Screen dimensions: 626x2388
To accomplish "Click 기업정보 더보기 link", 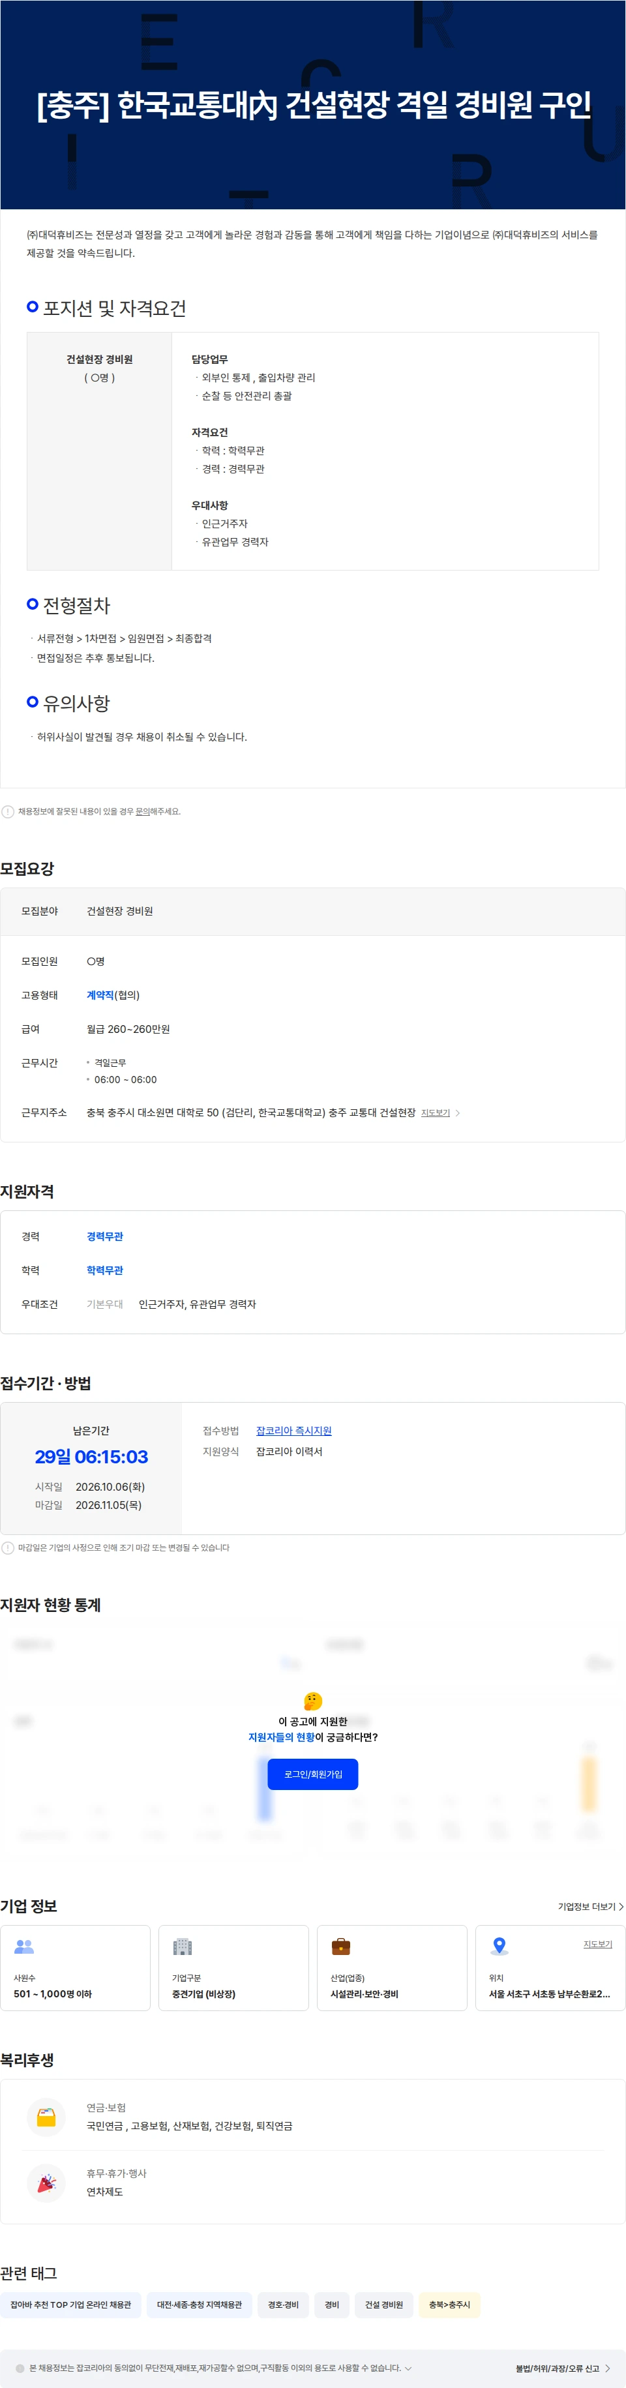I will point(590,1907).
